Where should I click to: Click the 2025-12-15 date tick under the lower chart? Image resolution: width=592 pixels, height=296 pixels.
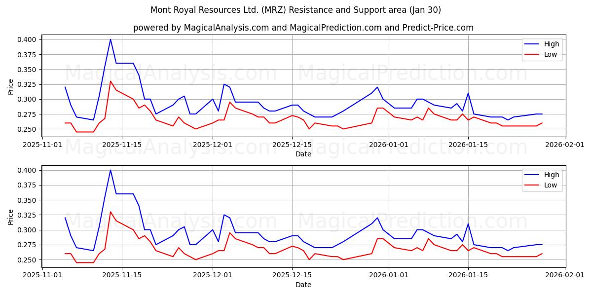pyautogui.click(x=292, y=275)
